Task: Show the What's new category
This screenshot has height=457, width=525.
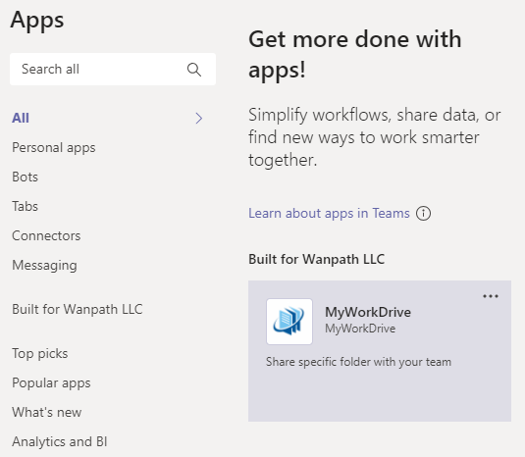Action: pyautogui.click(x=47, y=412)
